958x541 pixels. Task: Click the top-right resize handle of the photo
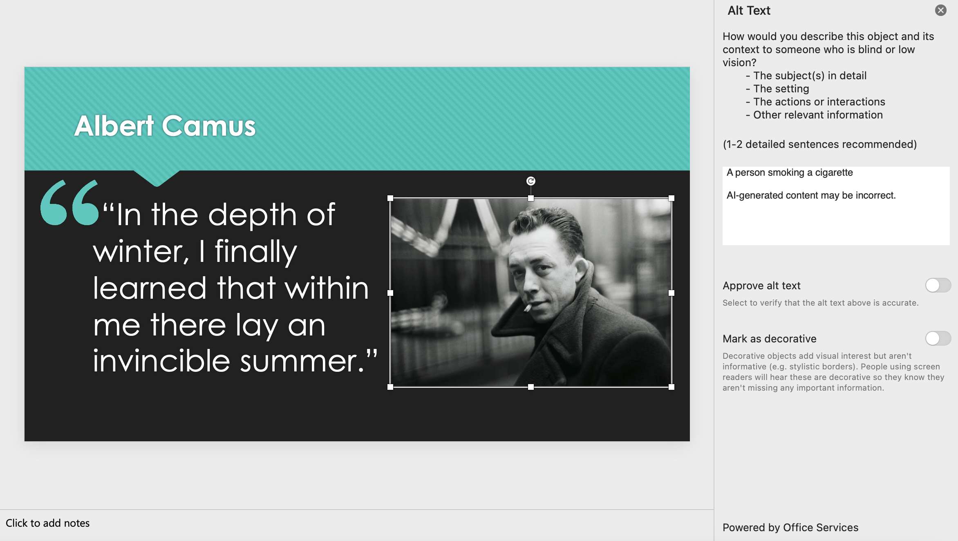pos(671,199)
